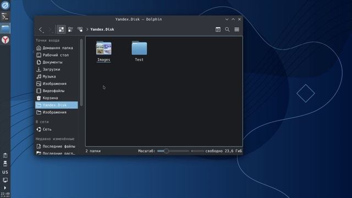352x198 pixels.
Task: Select Yandex.Disk entry in Places panel
Action: point(57,105)
